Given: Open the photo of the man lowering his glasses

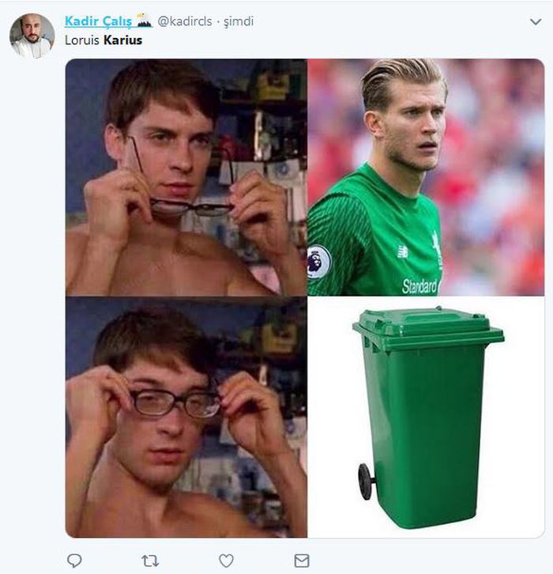Looking at the screenshot, I should tap(186, 177).
